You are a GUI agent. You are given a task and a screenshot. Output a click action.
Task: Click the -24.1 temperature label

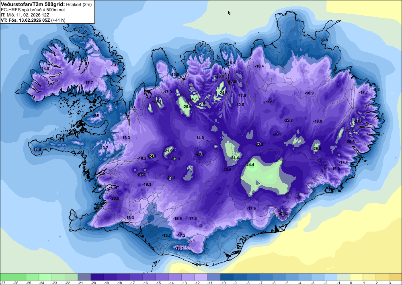(x=152, y=156)
